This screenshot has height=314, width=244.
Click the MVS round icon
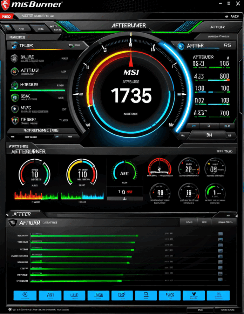pos(14,109)
